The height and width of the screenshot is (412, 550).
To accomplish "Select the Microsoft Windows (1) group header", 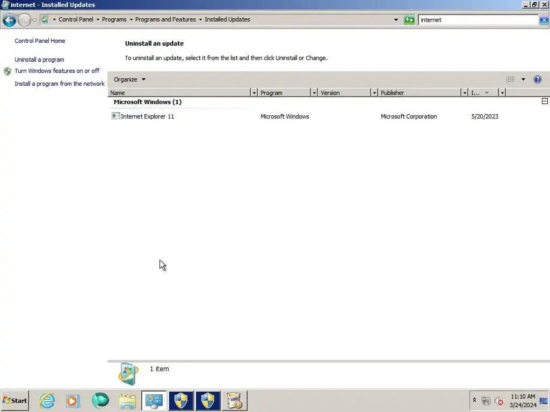I will coord(148,102).
